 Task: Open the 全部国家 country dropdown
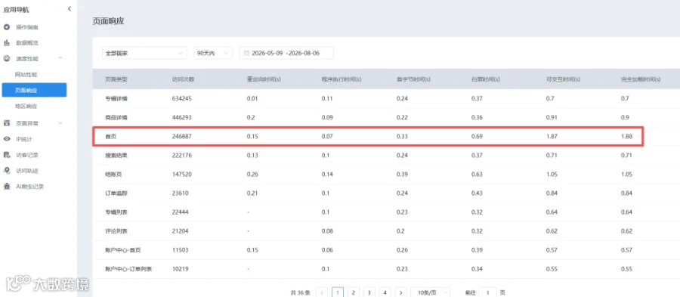(144, 53)
